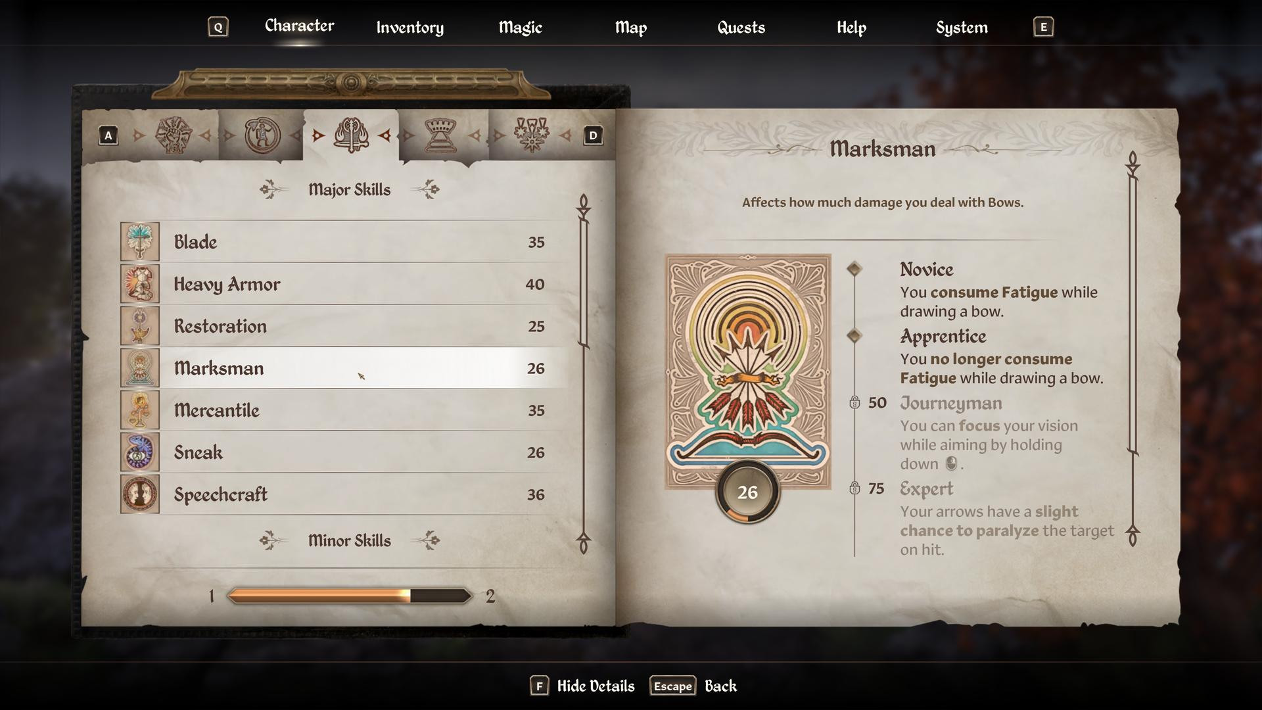Click the Marksman skill card artwork
Screen dimensions: 1262x710
pos(748,372)
